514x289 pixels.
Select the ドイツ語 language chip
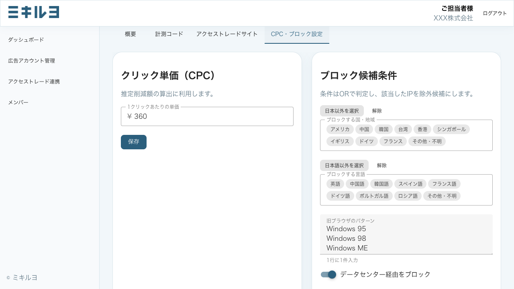point(340,196)
